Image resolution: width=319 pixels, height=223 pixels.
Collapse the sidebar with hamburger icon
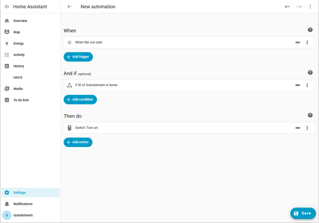(x=7, y=7)
